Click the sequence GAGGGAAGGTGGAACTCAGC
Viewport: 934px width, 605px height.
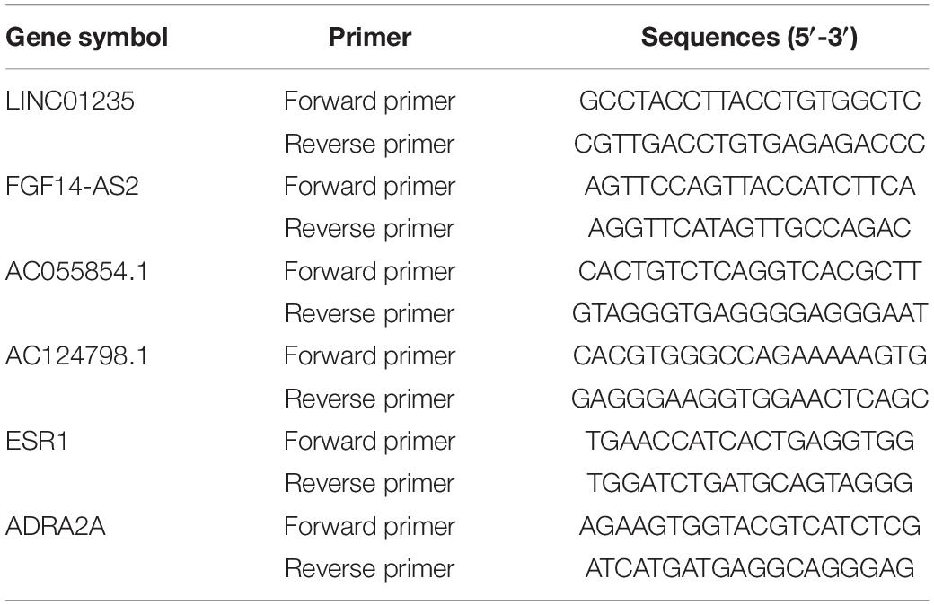tap(750, 399)
